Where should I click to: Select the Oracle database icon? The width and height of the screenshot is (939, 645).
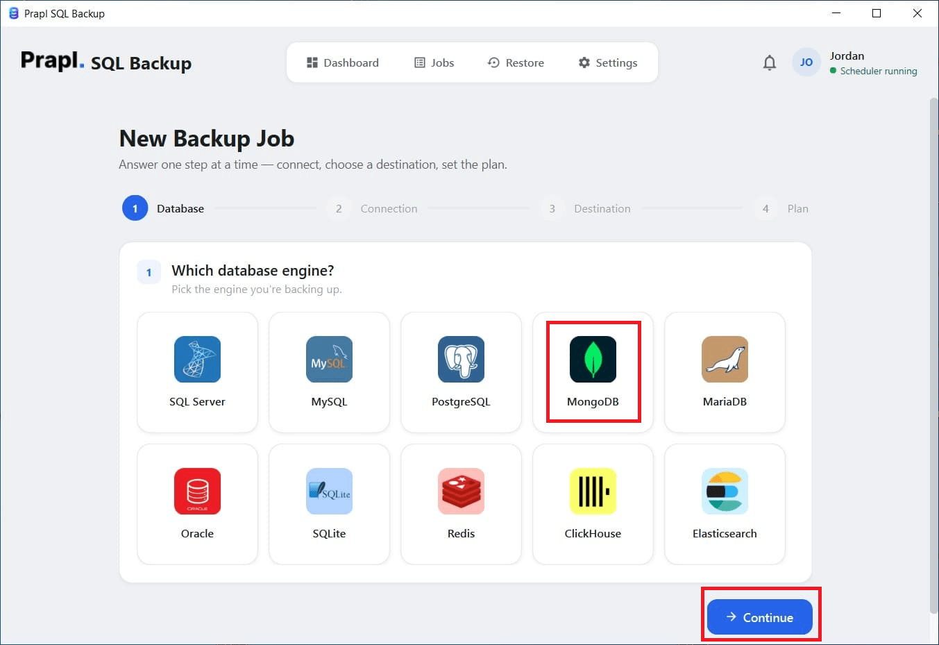tap(197, 491)
